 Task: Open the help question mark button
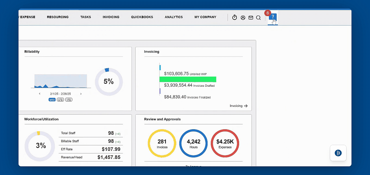273,17
